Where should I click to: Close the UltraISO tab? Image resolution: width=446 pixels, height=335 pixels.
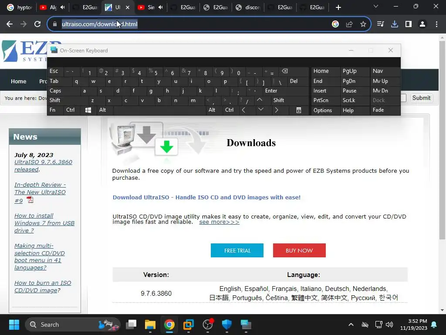128,7
